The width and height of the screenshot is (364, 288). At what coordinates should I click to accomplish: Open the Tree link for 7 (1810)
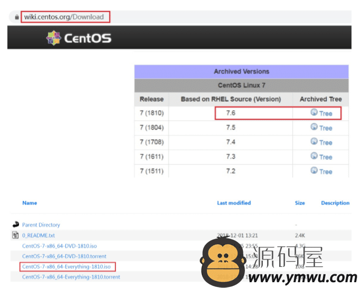coord(326,114)
